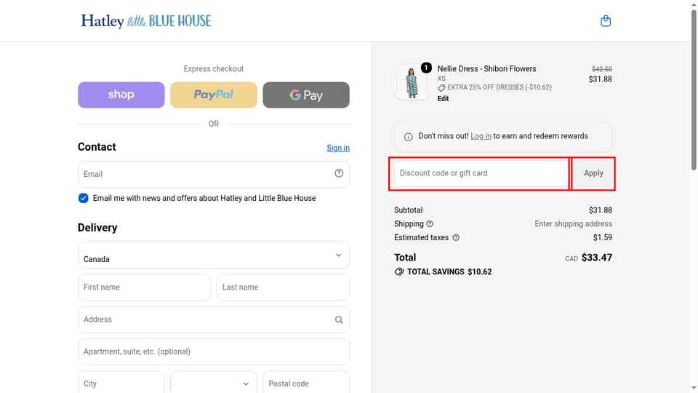Uncheck Email me with news and offers
The width and height of the screenshot is (698, 393).
[x=83, y=198]
